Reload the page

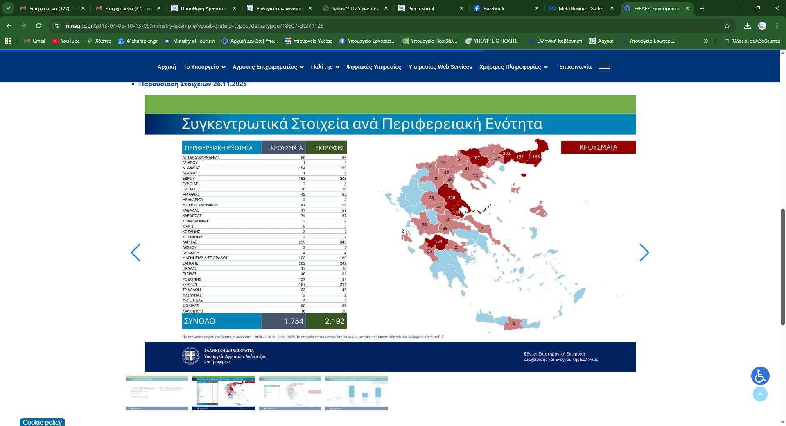point(38,26)
